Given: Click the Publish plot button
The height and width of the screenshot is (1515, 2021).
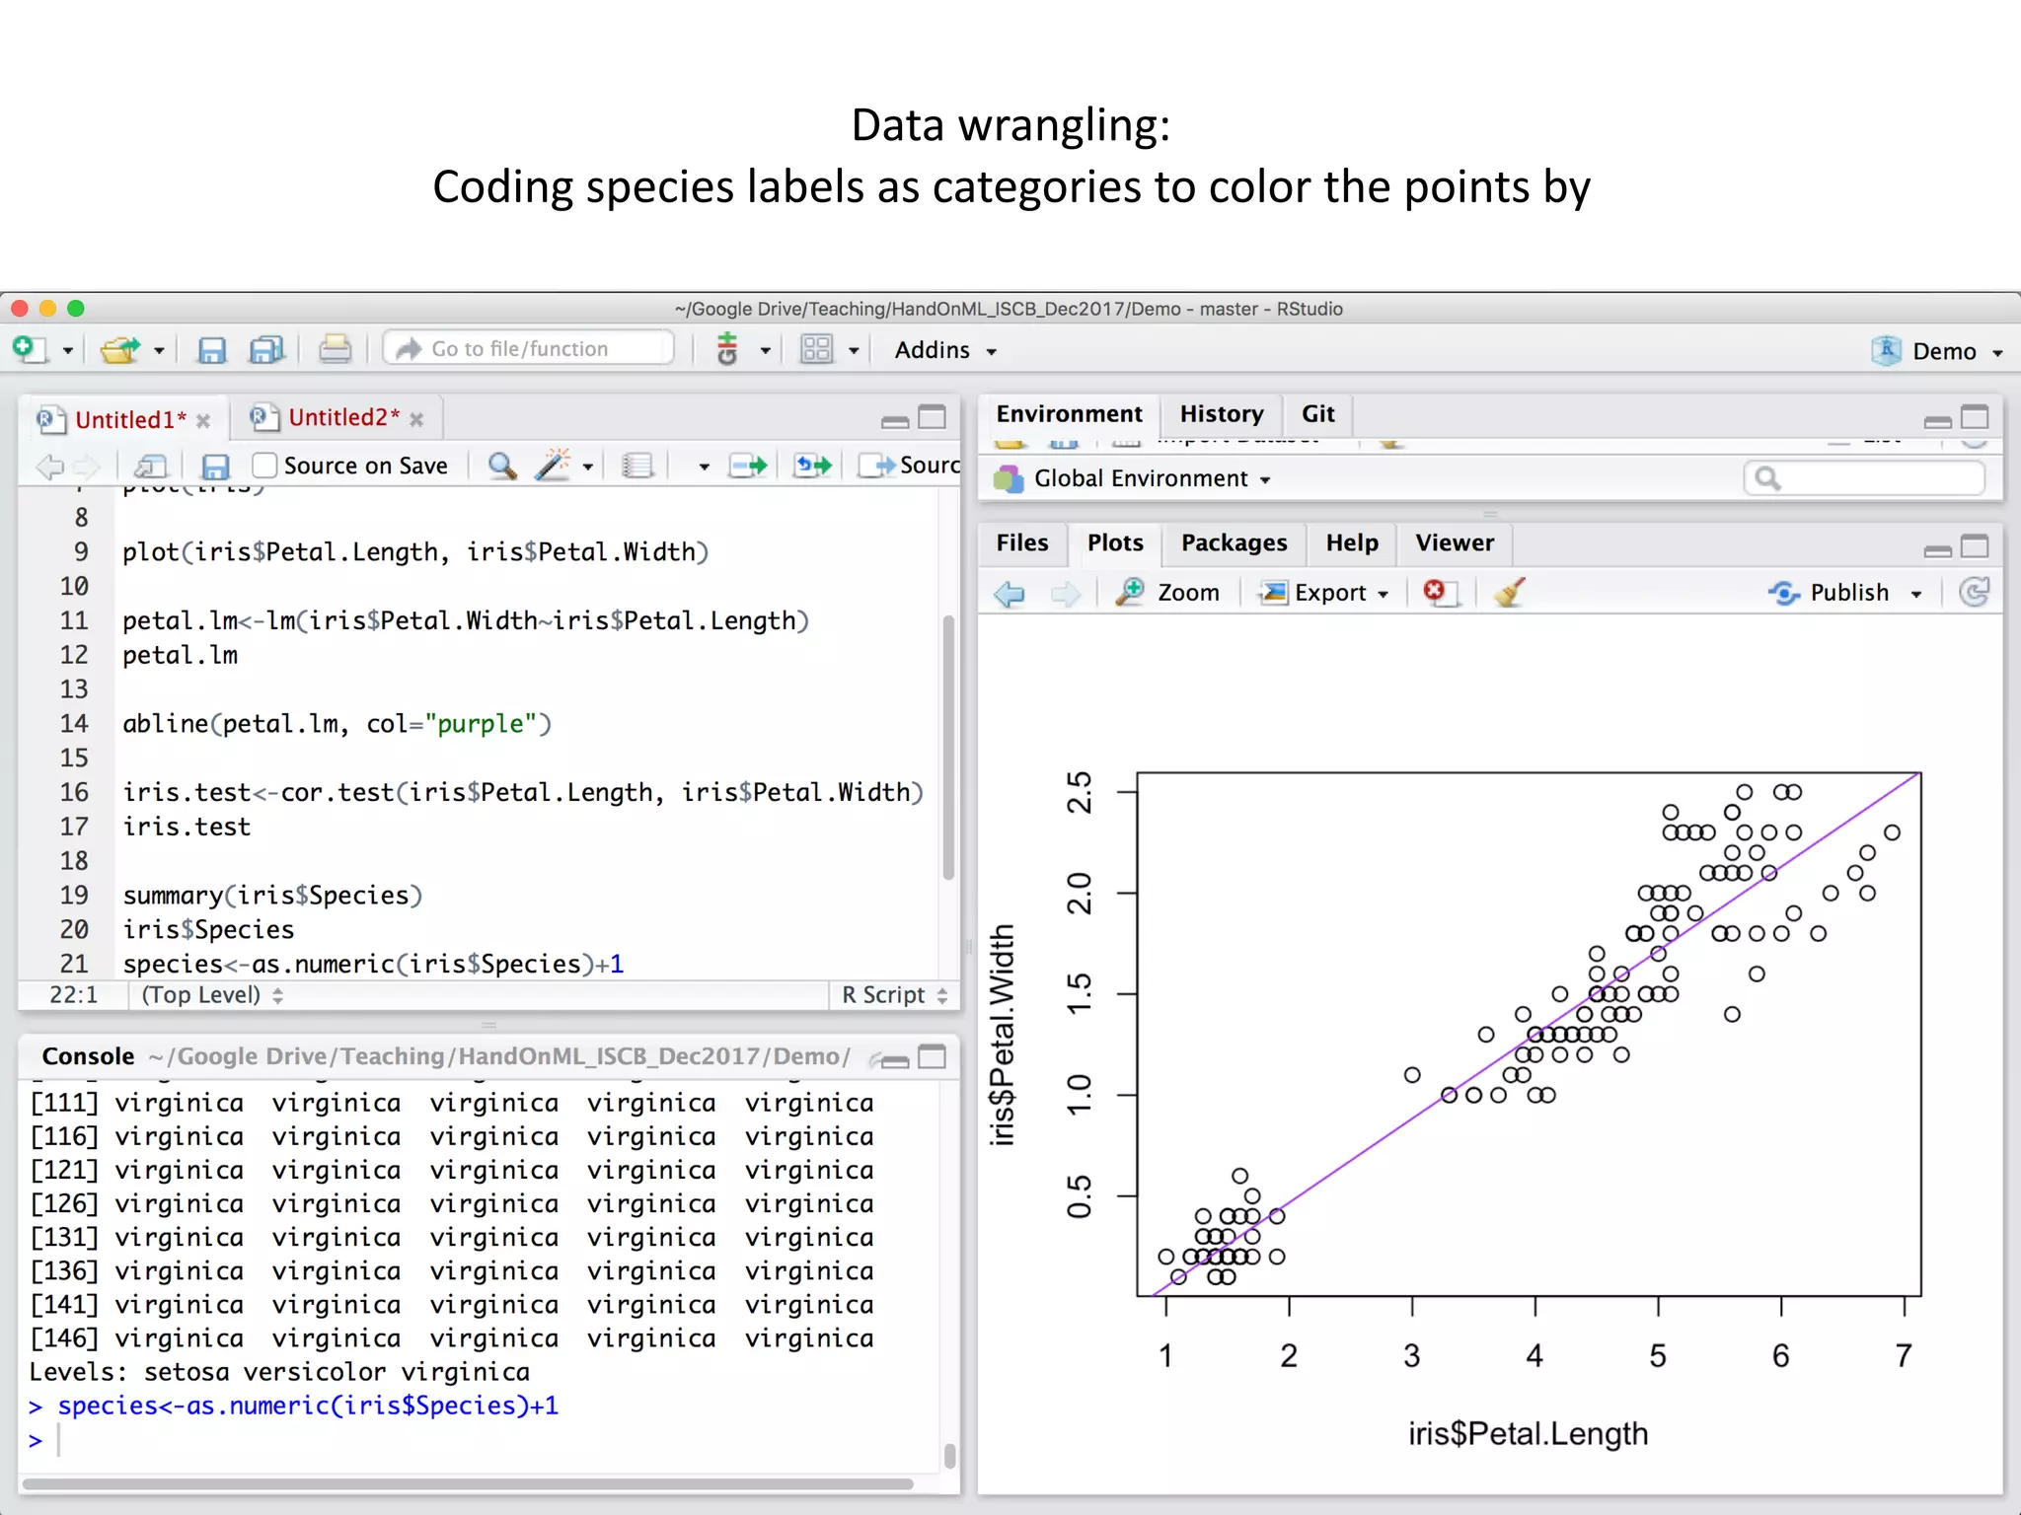Looking at the screenshot, I should (1829, 593).
